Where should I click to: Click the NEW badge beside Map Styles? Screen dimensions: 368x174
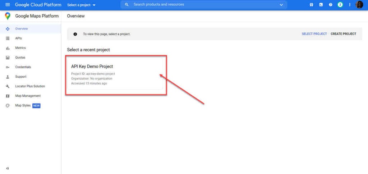[x=36, y=106]
